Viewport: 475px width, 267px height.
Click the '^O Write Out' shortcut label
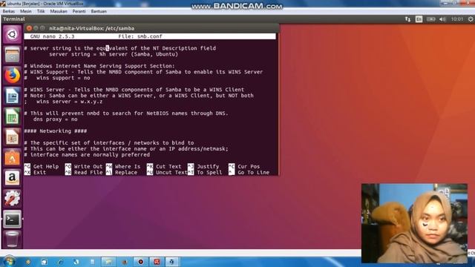coord(84,166)
